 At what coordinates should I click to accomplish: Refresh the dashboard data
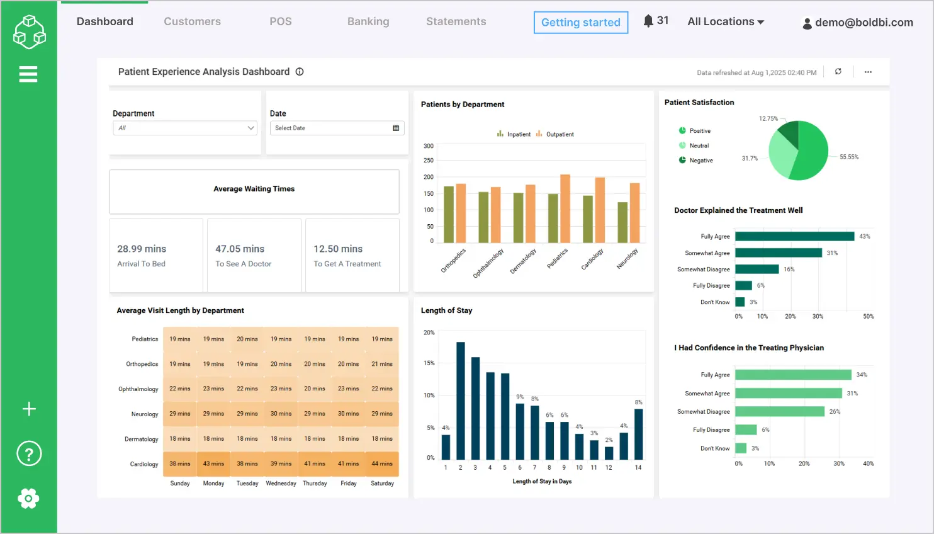click(838, 72)
